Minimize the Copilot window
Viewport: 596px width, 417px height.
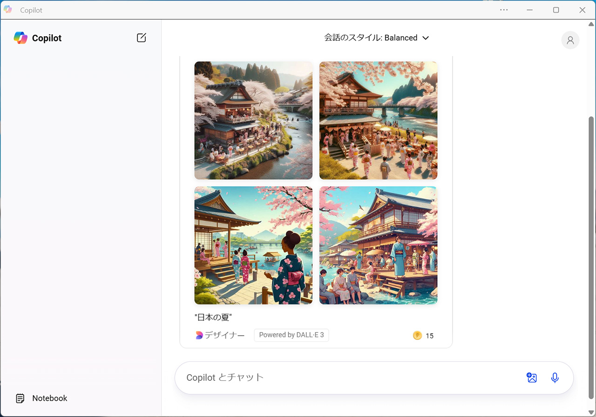click(x=530, y=10)
